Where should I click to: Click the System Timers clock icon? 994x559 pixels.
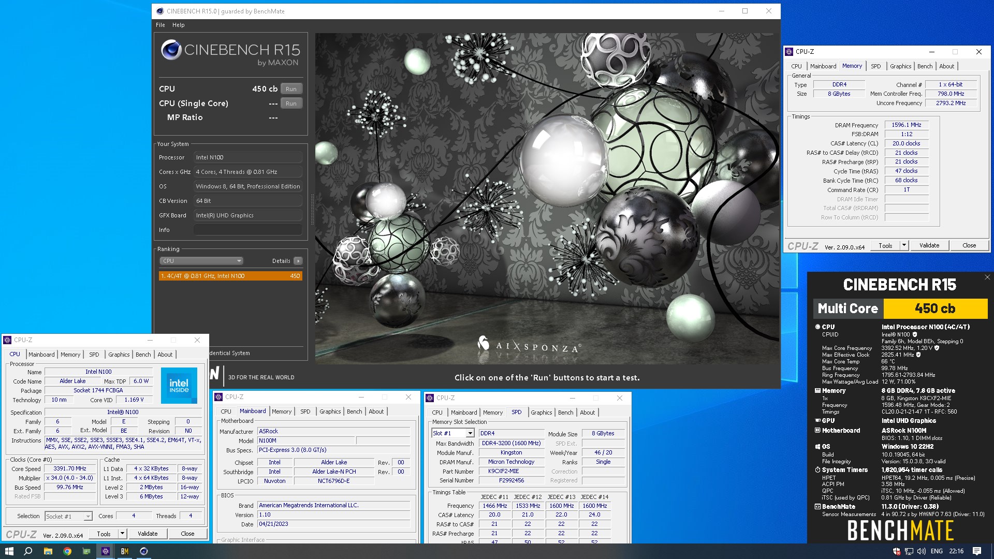click(817, 470)
